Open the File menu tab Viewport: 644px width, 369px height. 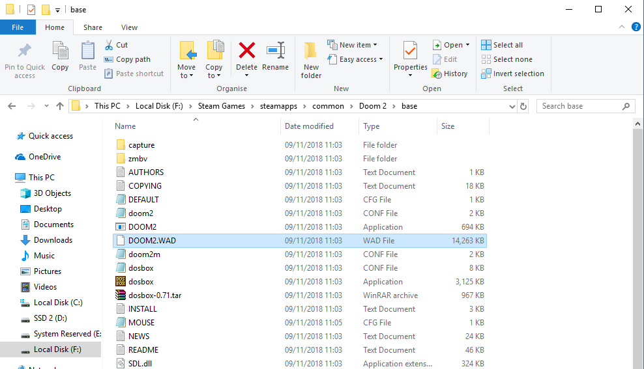click(x=18, y=27)
